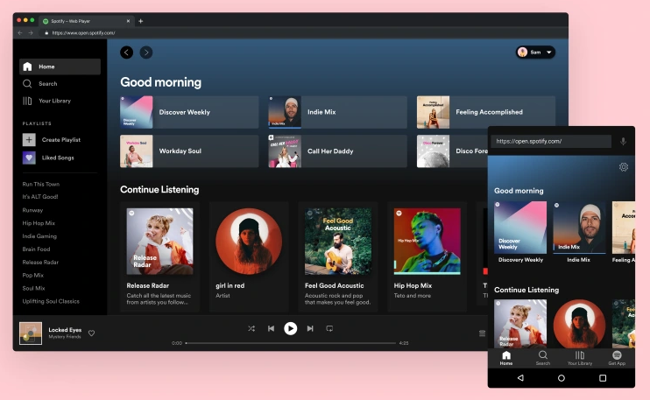Open Liked Songs heart icon
This screenshot has width=650, height=400.
click(29, 158)
